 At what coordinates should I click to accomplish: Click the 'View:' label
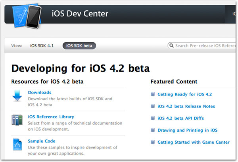[x=17, y=46]
